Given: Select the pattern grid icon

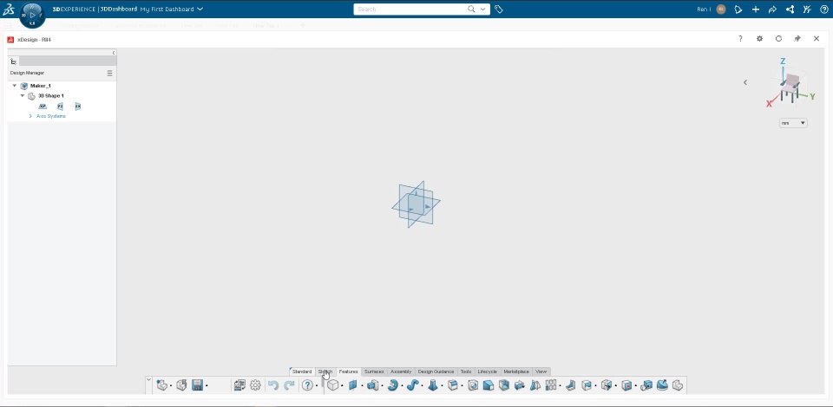Looking at the screenshot, I should 551,385.
